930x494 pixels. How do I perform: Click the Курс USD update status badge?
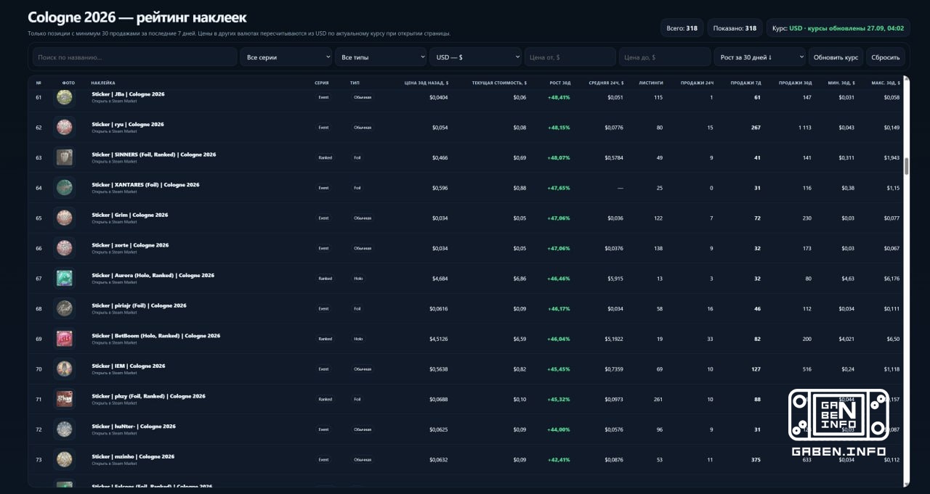(x=838, y=28)
